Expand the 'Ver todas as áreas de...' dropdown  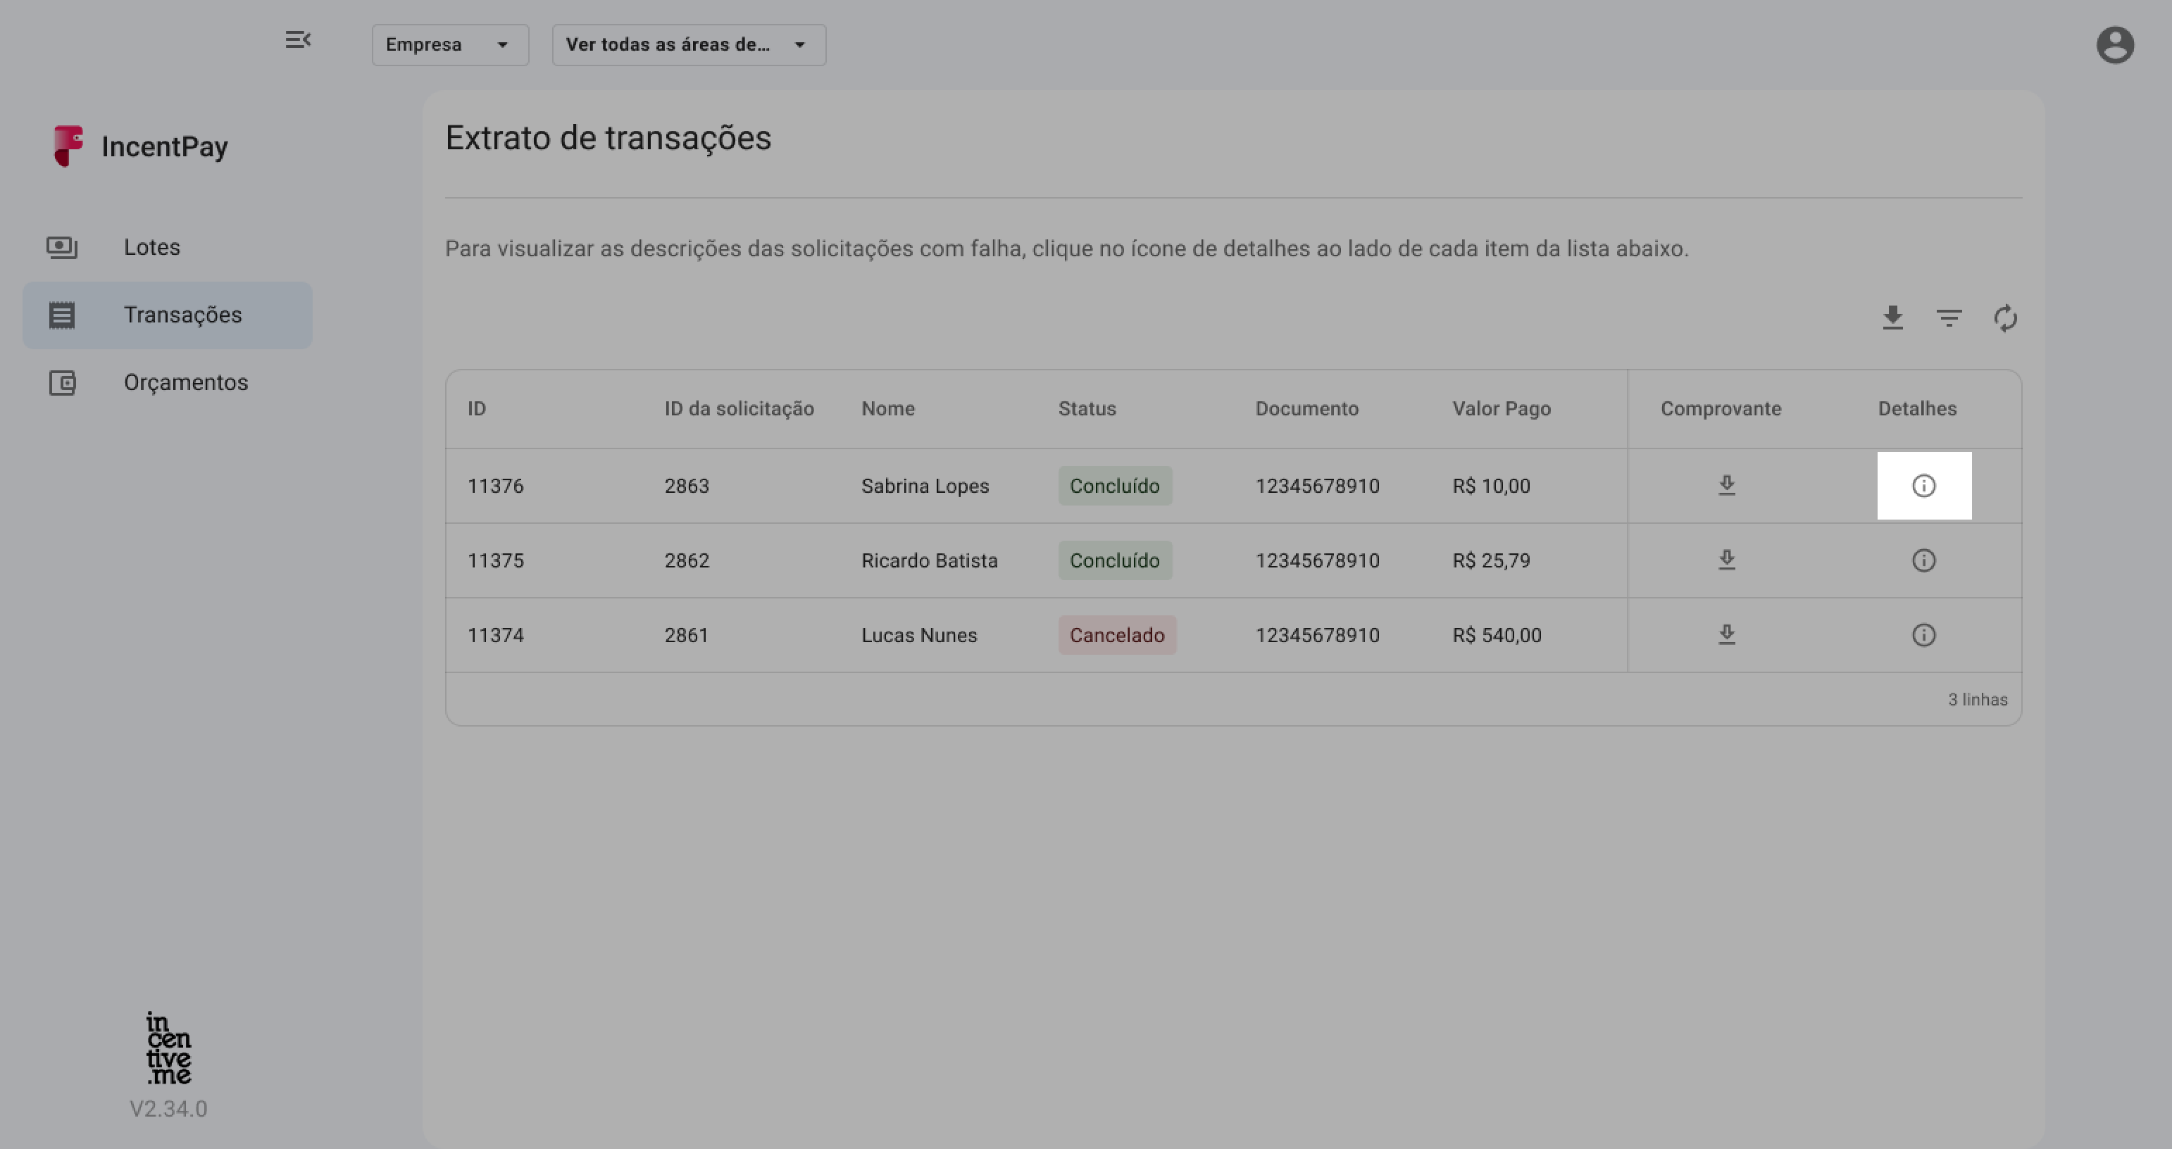coord(689,44)
